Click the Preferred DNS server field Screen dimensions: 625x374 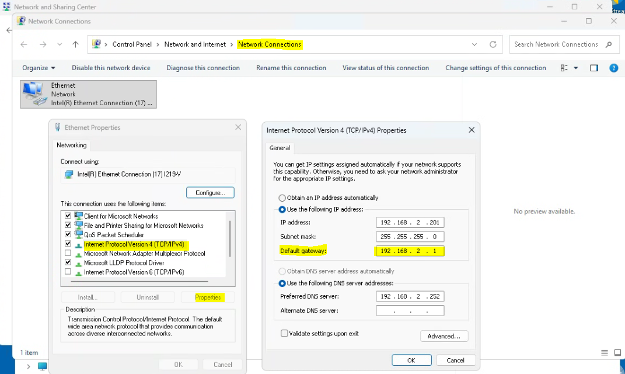pyautogui.click(x=410, y=296)
